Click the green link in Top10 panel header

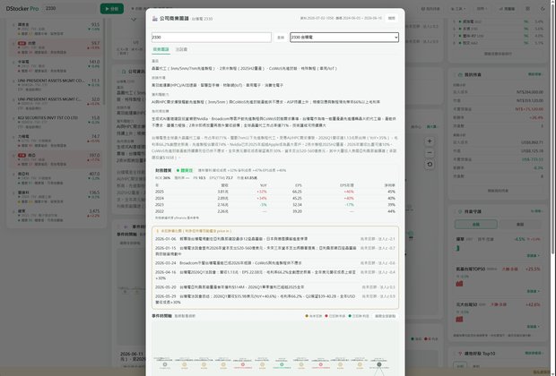[x=533, y=353]
